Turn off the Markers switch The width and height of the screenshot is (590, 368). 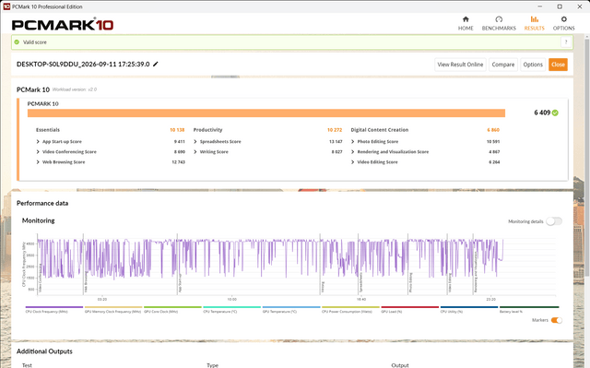coord(557,320)
